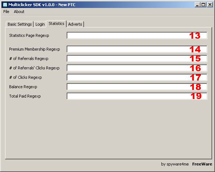This screenshot has height=172, width=215.
Task: Click the # of Clicks Regexp textbox
Action: [137, 77]
